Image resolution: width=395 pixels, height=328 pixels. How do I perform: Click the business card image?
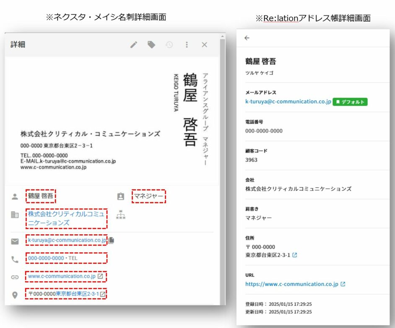tap(112, 121)
